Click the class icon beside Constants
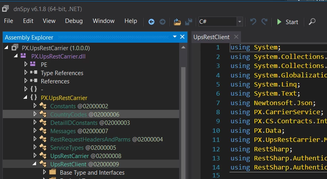Screen dimensions: 327x179 pyautogui.click(x=43, y=106)
